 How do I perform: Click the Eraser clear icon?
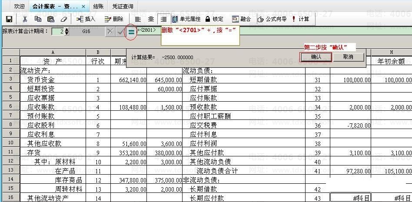click(64, 19)
